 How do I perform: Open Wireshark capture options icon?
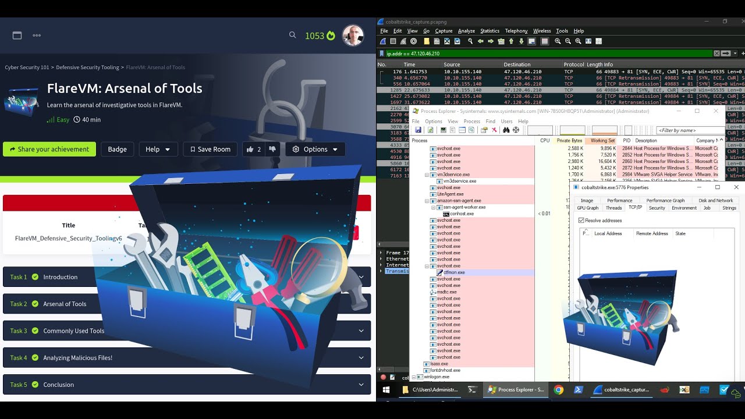pos(413,41)
